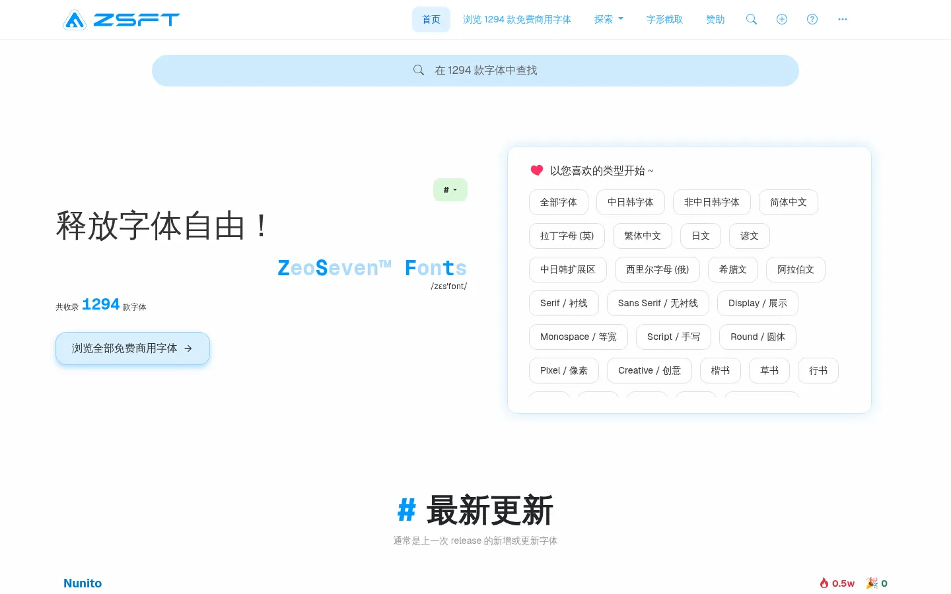Choose 简体中文 category
The width and height of the screenshot is (951, 594).
[789, 202]
